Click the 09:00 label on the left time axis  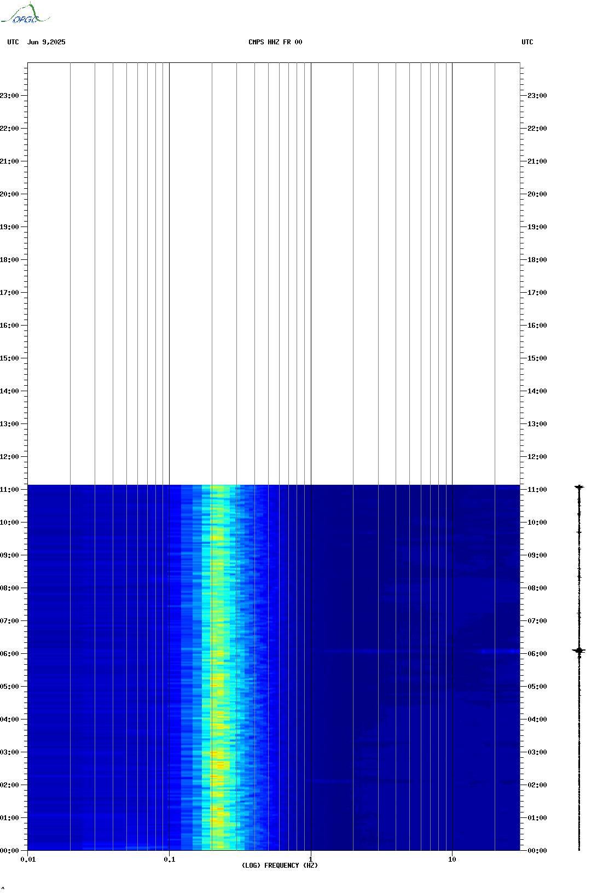click(x=9, y=555)
